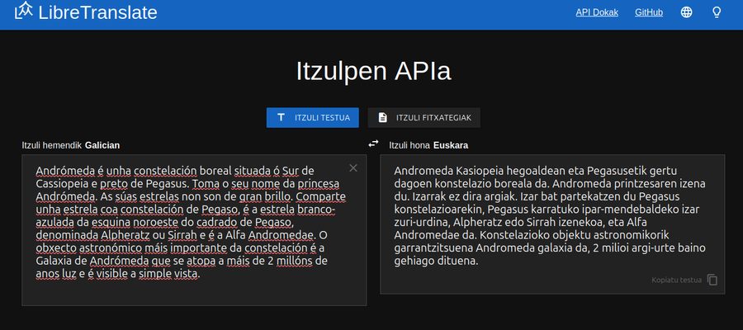Swap source and target languages icon
Screen dimensions: 743x330
[373, 144]
